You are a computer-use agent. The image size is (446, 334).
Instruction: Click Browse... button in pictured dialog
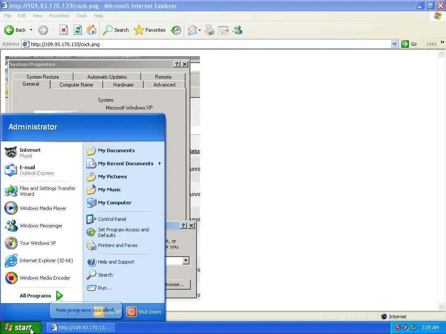[x=176, y=284]
